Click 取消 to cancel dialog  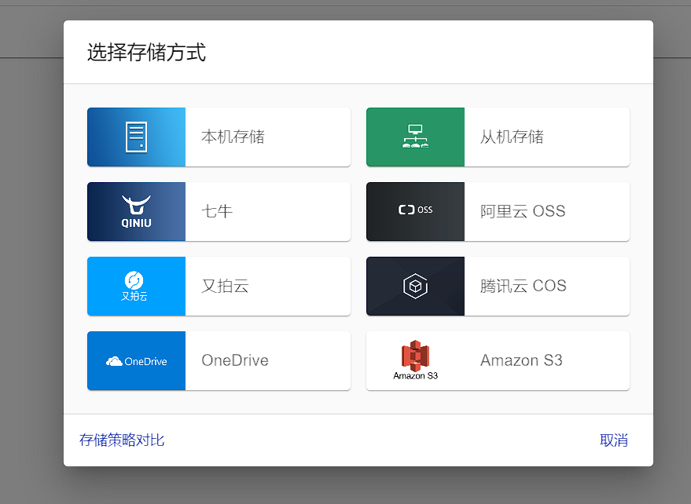click(614, 440)
